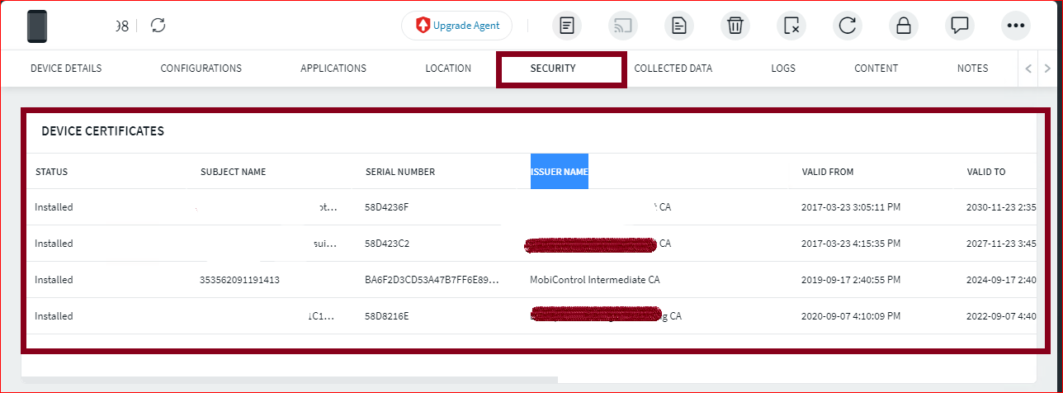Select the Collected Data tab

(673, 69)
